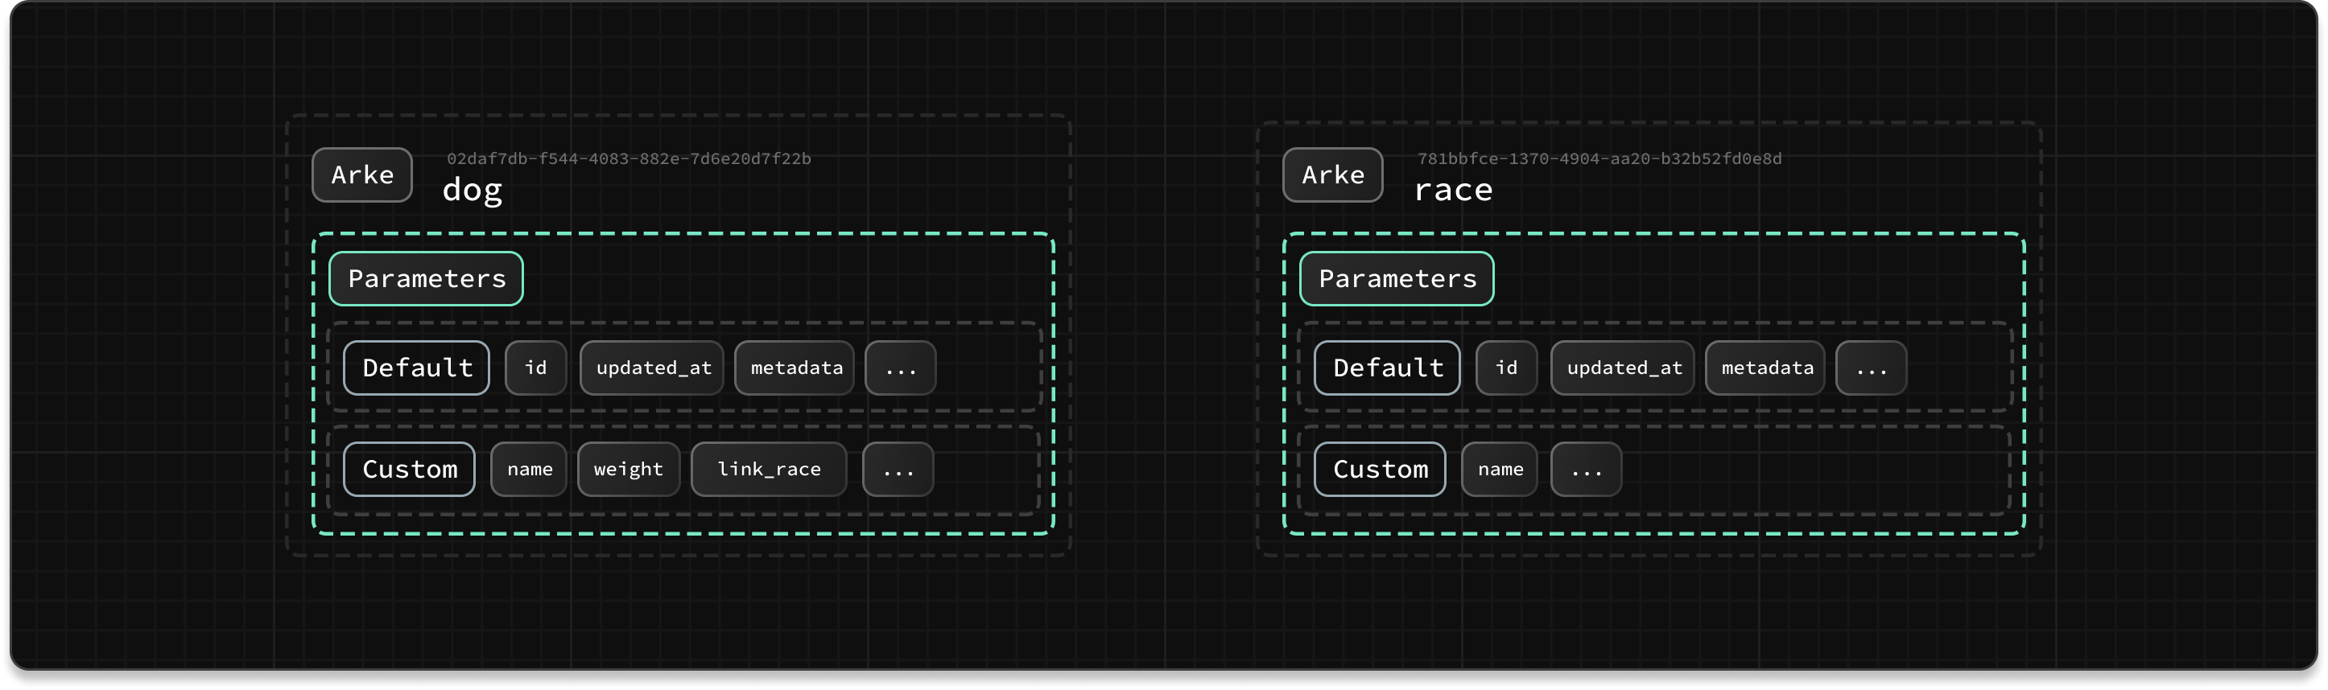
Task: Select the Custom group in race Arke
Action: point(1380,470)
